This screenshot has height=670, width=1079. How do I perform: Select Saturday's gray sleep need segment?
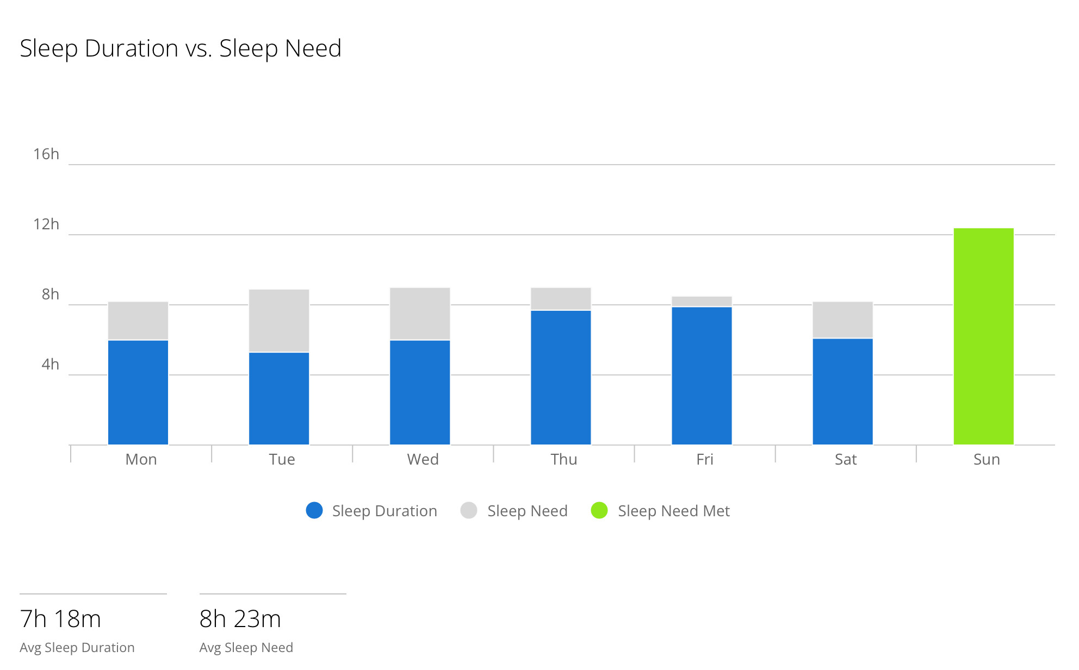pos(842,320)
